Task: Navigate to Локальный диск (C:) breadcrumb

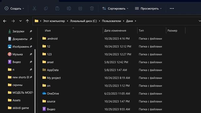Action: [x=83, y=21]
